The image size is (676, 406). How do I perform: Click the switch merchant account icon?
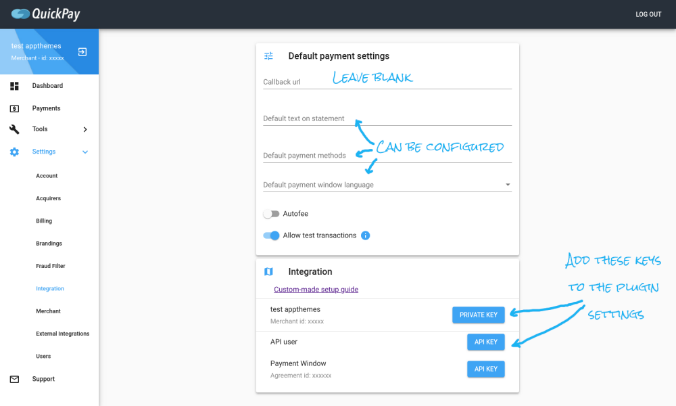pos(82,52)
